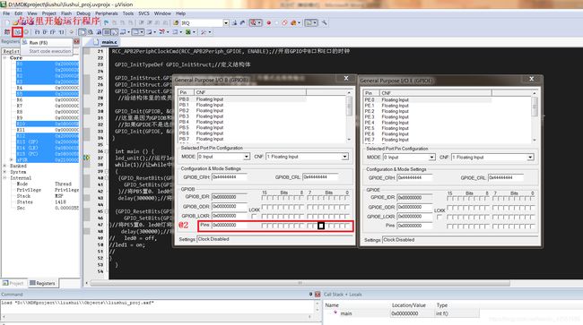Open the GPIOE CNF dropdown
583x325 pixels.
coord(530,158)
